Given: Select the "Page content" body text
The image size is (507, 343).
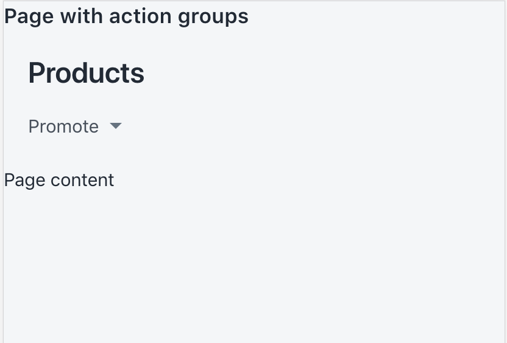Looking at the screenshot, I should pyautogui.click(x=59, y=180).
